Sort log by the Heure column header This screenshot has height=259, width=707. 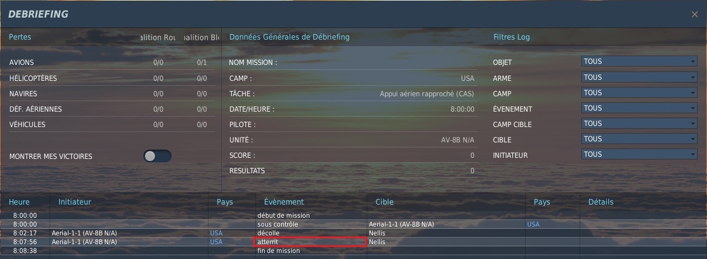[x=19, y=202]
